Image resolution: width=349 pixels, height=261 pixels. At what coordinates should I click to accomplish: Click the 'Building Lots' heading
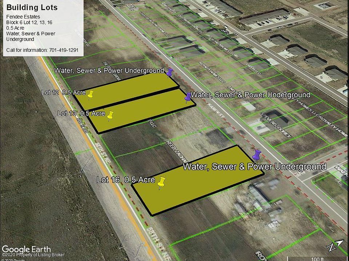tap(32, 8)
